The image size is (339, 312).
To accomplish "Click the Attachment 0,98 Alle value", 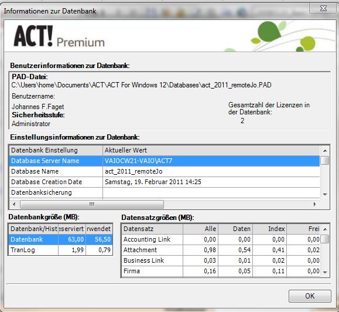I will coord(201,250).
